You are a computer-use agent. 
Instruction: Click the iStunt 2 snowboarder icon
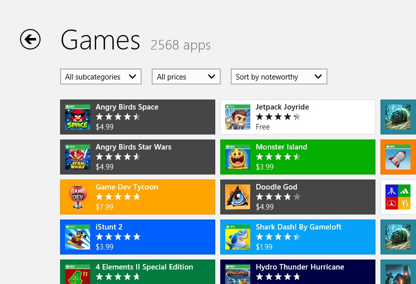click(78, 237)
